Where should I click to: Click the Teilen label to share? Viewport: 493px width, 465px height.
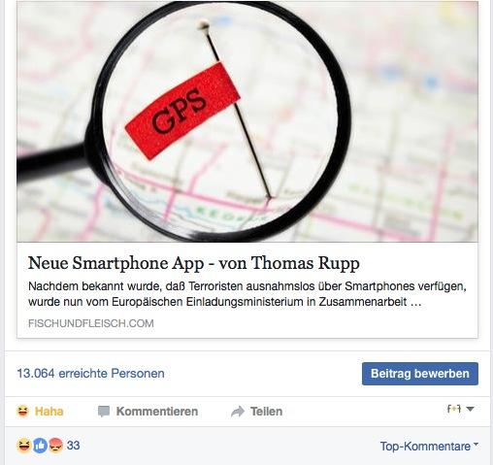point(266,412)
